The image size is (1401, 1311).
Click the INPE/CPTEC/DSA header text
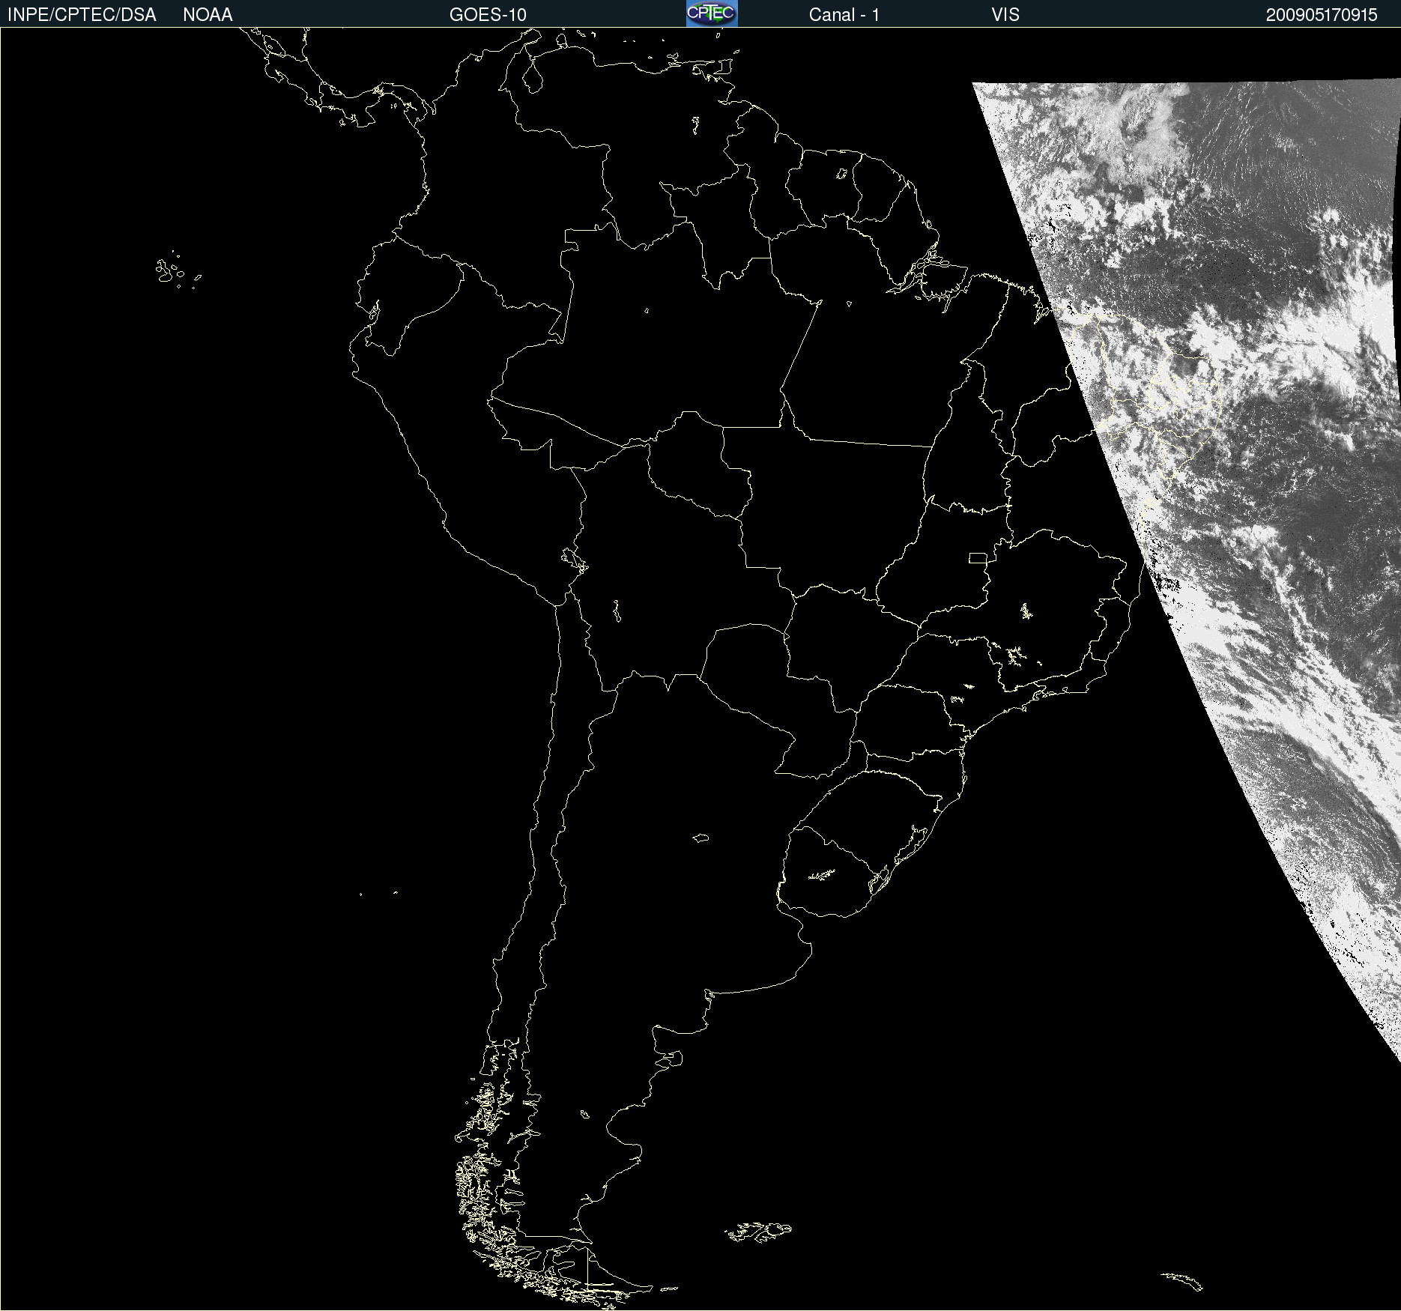pos(82,15)
